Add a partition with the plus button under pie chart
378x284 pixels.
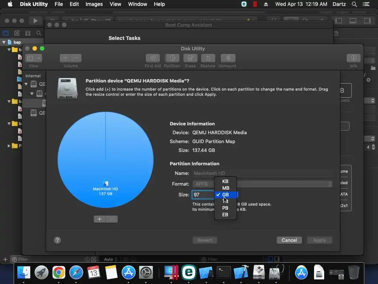[100, 219]
